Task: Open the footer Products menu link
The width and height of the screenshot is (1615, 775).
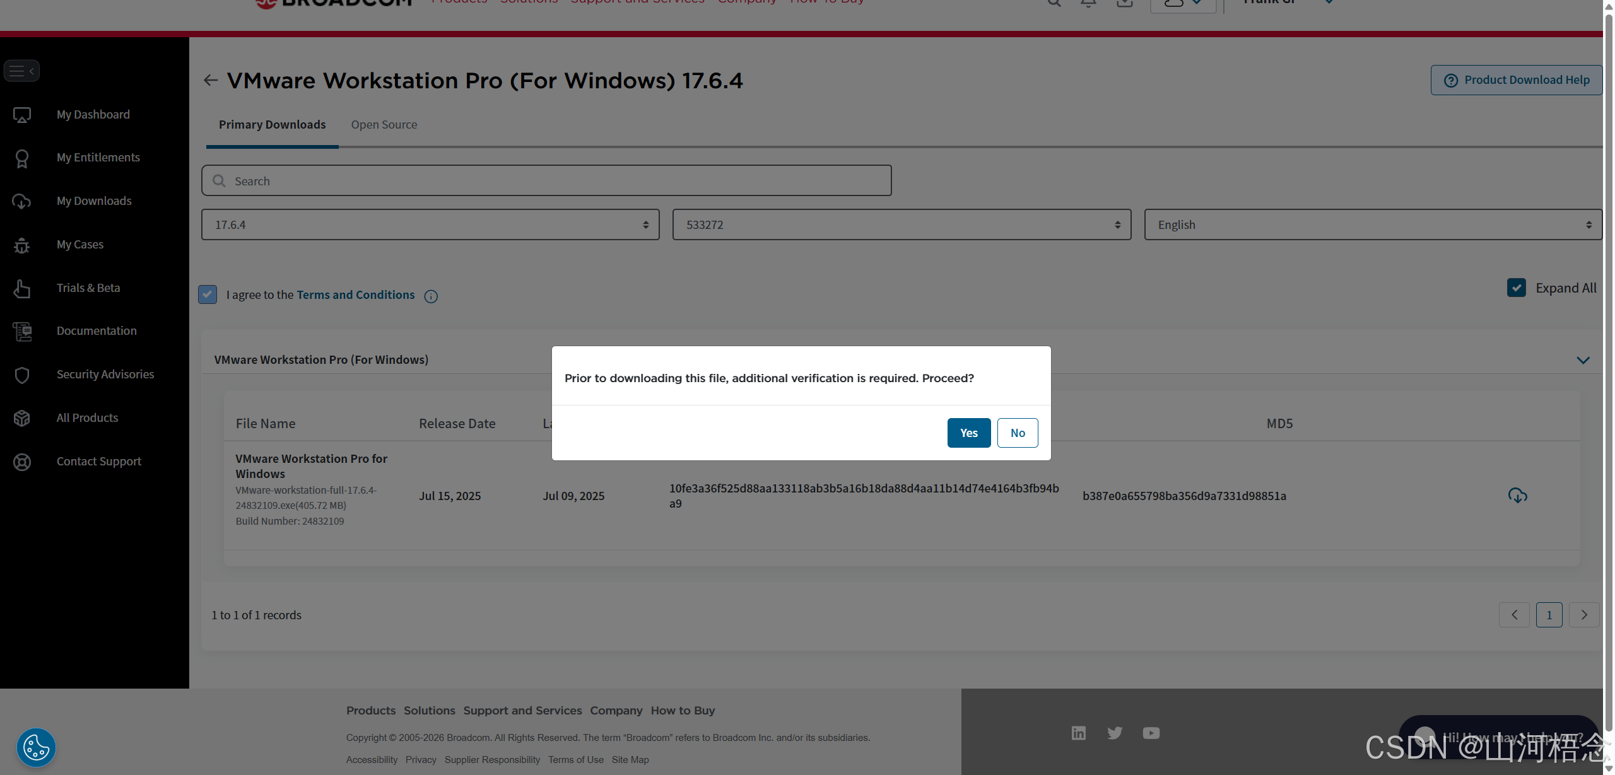Action: pyautogui.click(x=371, y=711)
